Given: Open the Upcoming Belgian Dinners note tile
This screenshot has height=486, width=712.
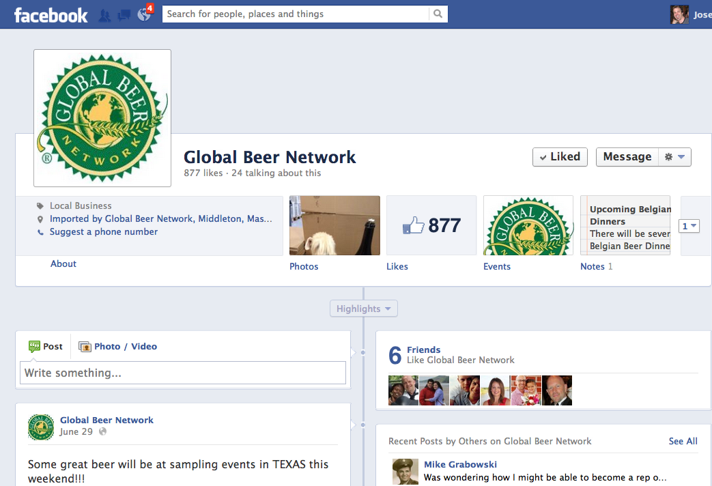Looking at the screenshot, I should point(625,225).
